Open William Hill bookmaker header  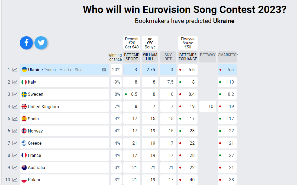(150, 57)
